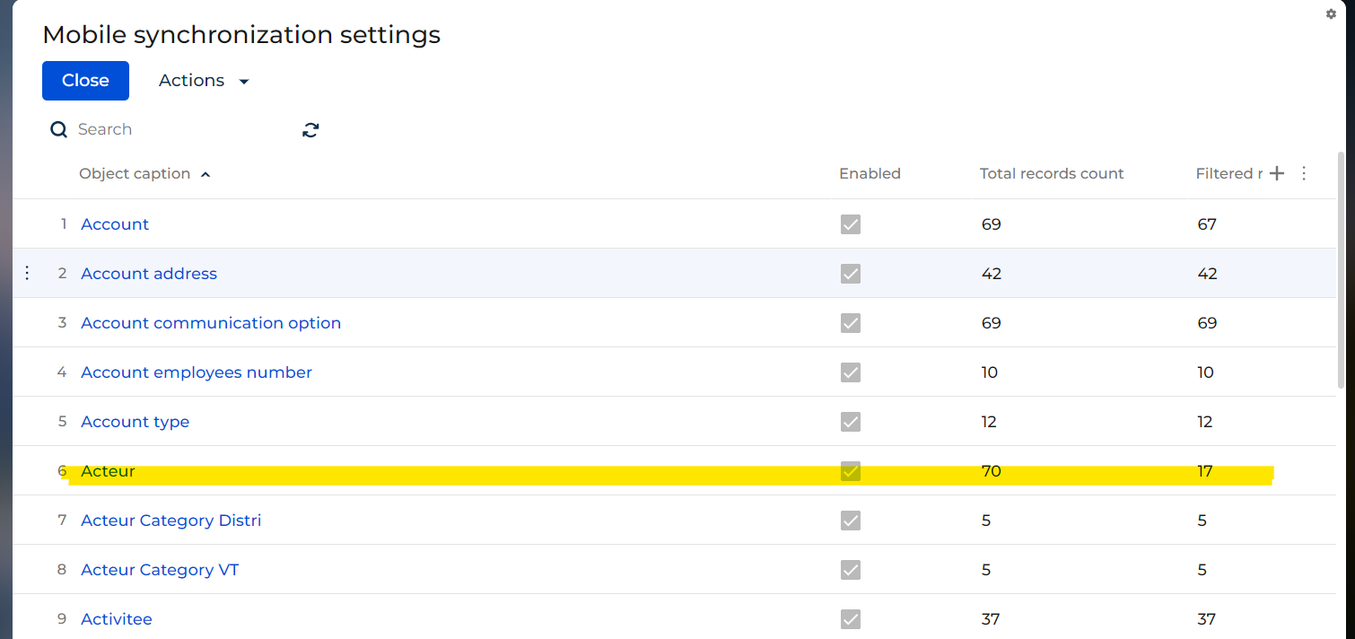Screen dimensions: 1355x639
Task: Click the Actions dropdown arrow icon
Action: [x=242, y=80]
